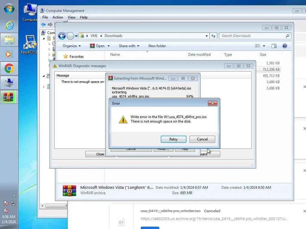
Task: Click Open with WinRAR toolbar button
Action: 97,46
